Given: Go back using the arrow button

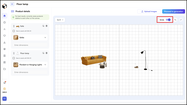Looking at the screenshot, I should point(12,4).
